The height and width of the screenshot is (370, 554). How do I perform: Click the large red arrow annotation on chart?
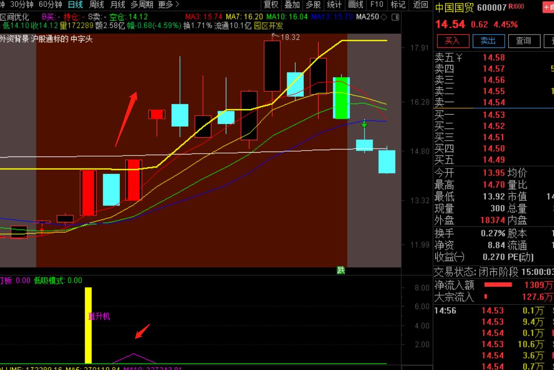[126, 119]
